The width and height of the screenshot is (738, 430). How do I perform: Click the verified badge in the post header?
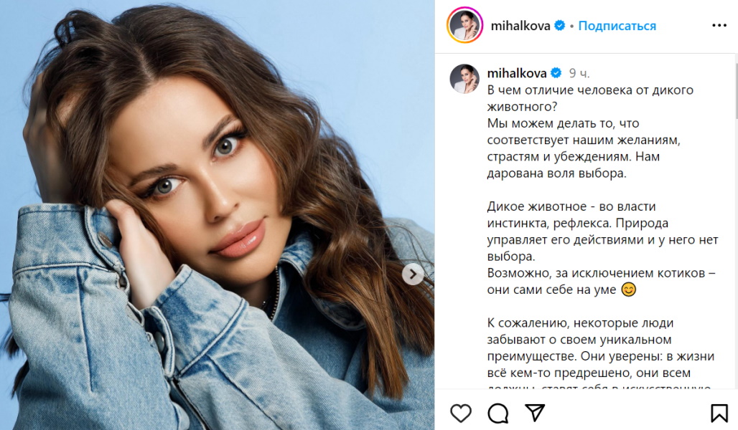(x=560, y=25)
